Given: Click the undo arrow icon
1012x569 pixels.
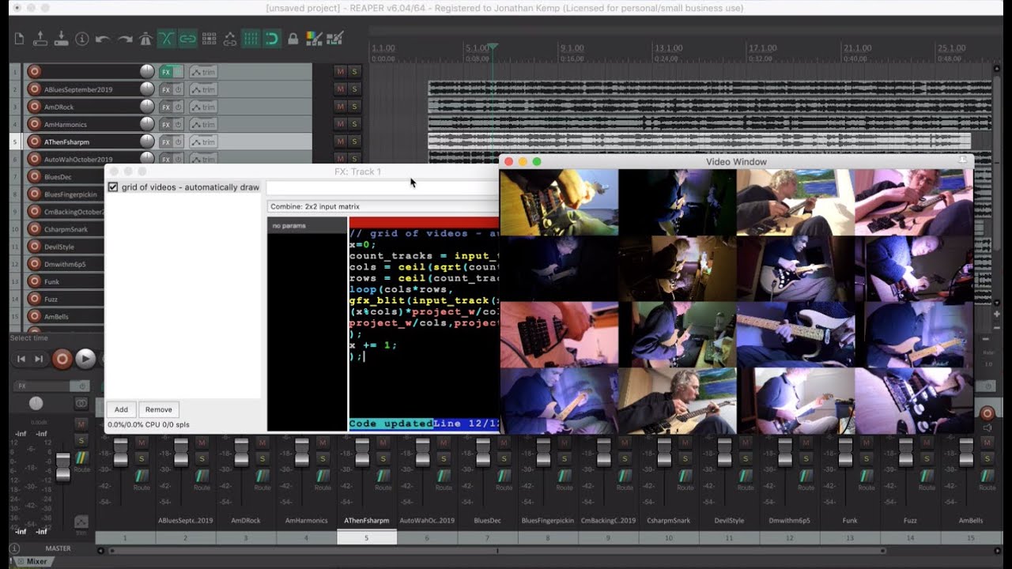Looking at the screenshot, I should click(x=103, y=38).
